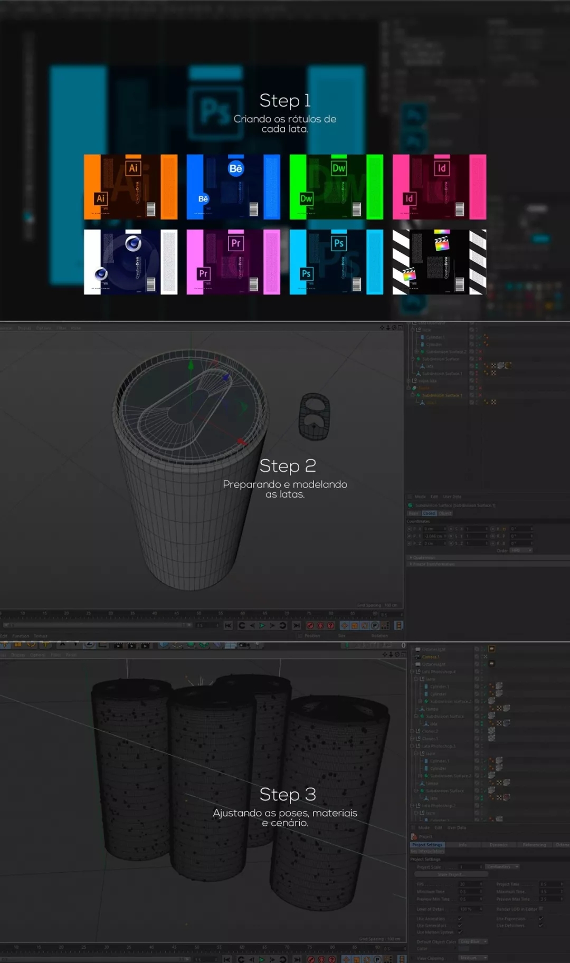This screenshot has height=963, width=570.
Task: Play forwards using green arrow, Step 2 timeline
Action: (262, 625)
